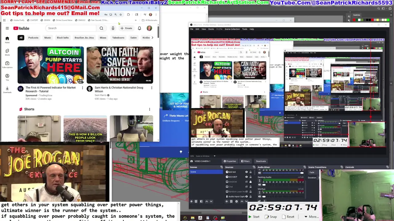Open Mic/Aux three-dot options menu
394x221 pixels.
coord(259,192)
